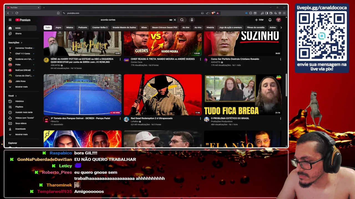The width and height of the screenshot is (355, 199).
Task: Select the Grande Mestre de Xadrez chip
Action: point(124,27)
